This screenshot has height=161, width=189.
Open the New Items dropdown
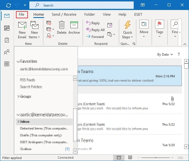[x=34, y=30]
